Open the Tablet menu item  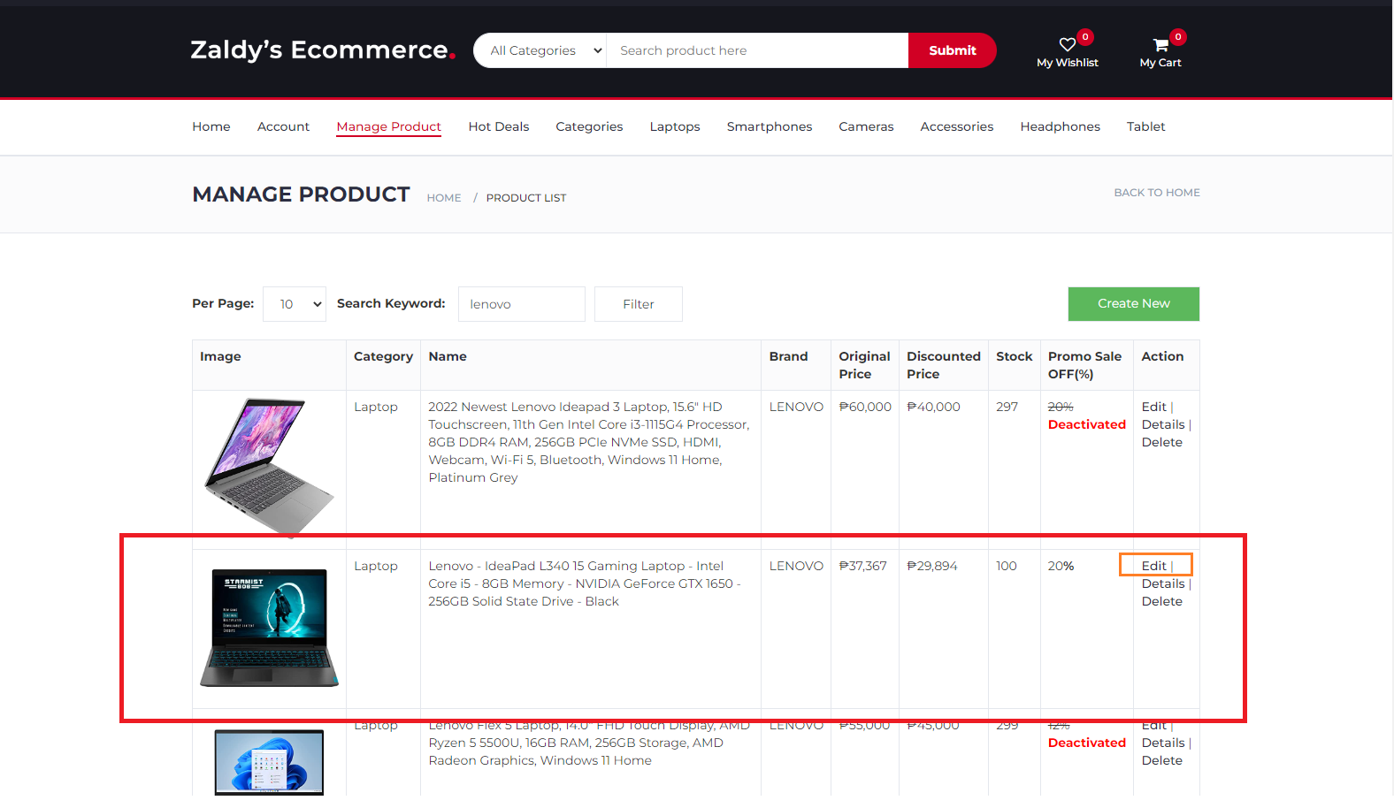click(x=1145, y=126)
